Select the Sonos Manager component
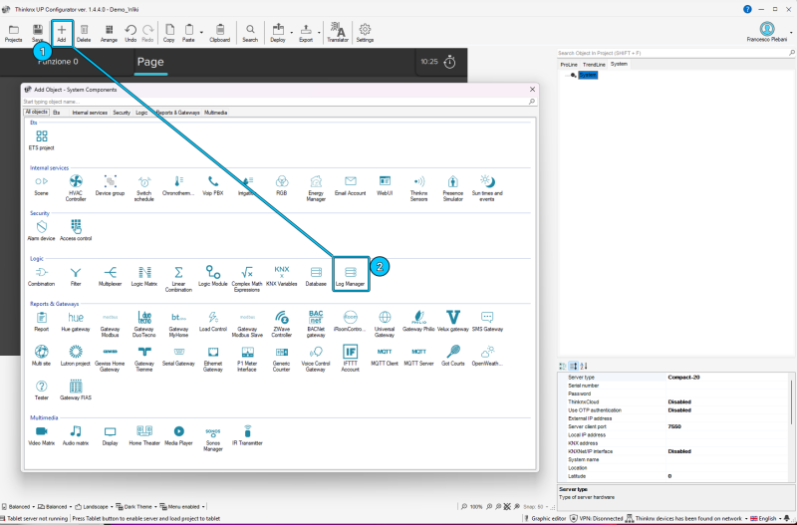This screenshot has width=797, height=525. pos(213,438)
